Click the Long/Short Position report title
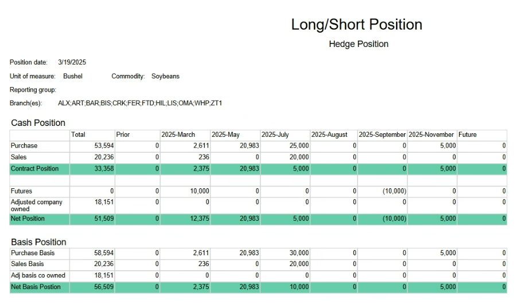 point(356,25)
